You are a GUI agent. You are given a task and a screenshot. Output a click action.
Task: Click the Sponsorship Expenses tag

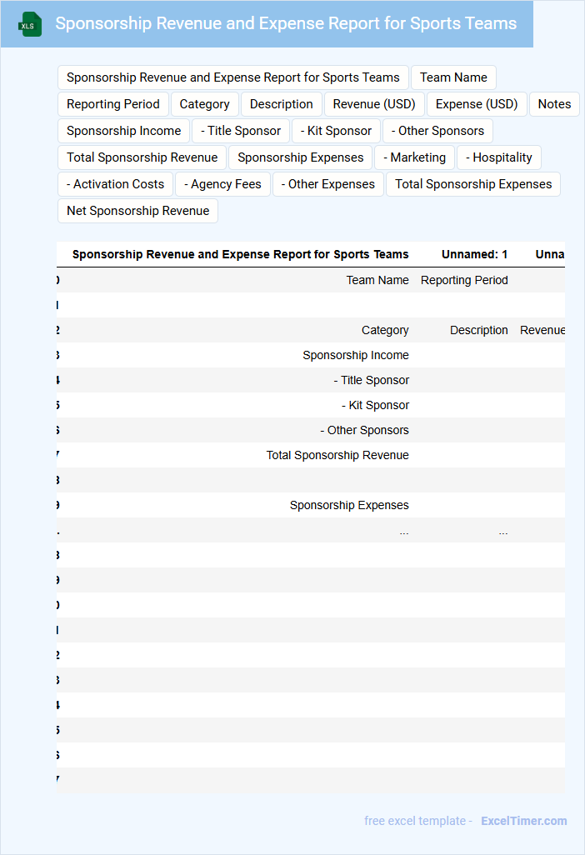point(300,157)
